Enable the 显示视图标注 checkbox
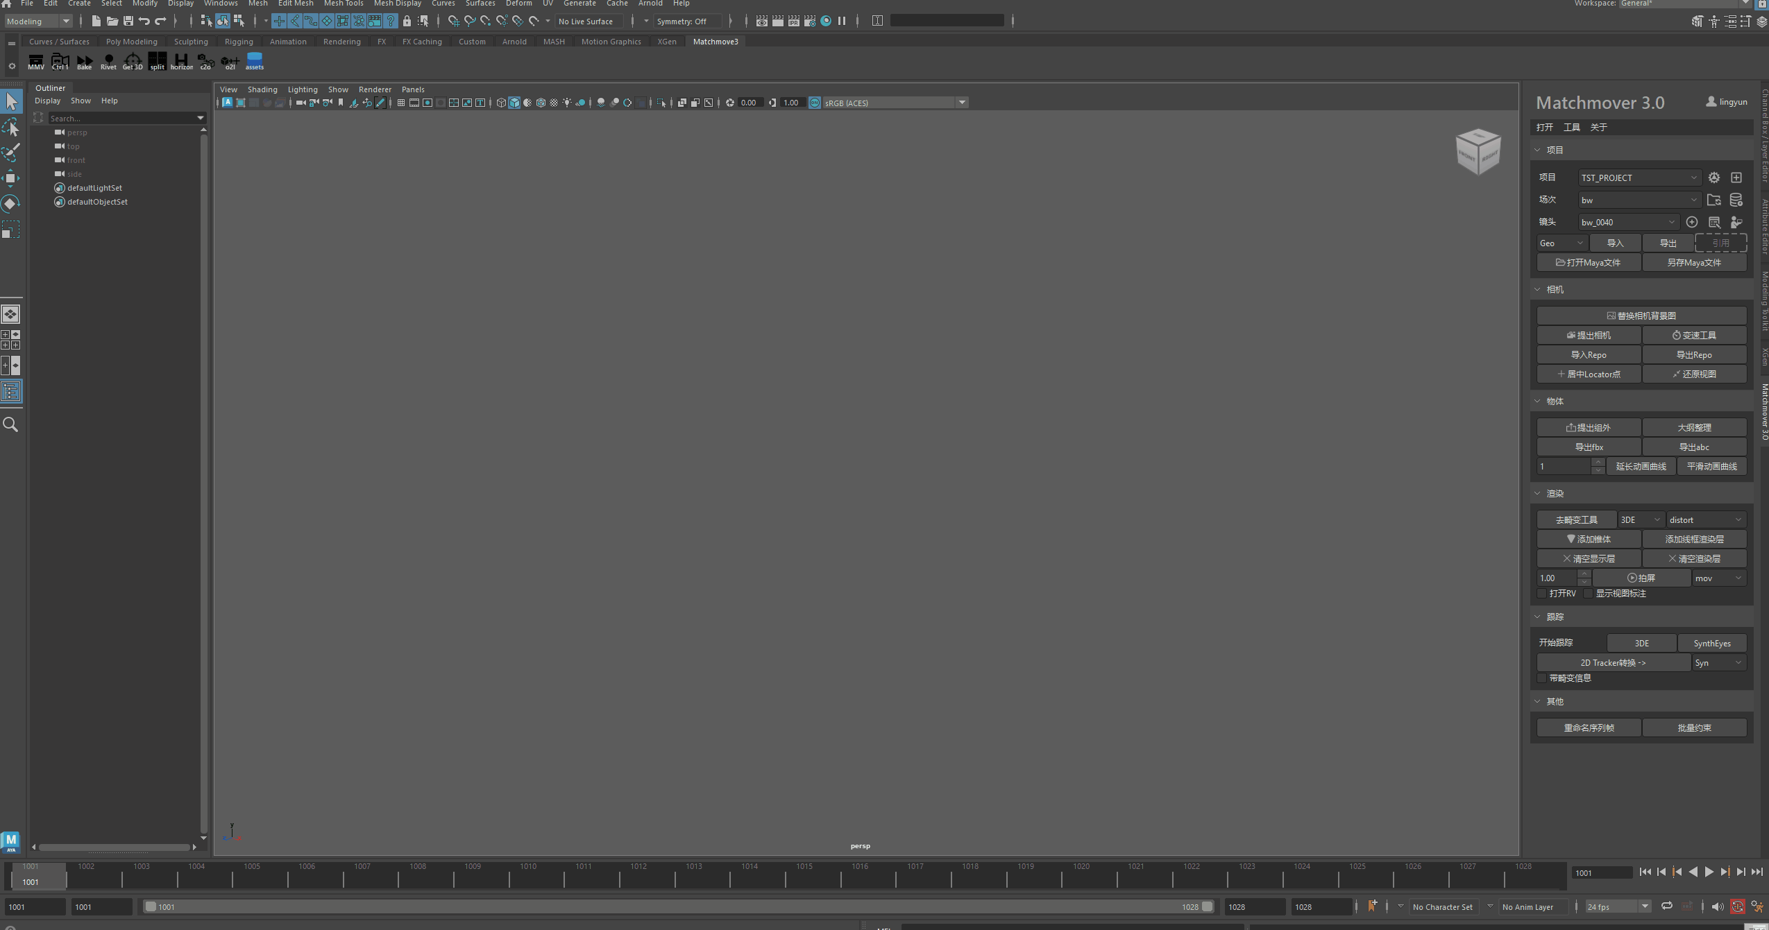 pos(1589,594)
